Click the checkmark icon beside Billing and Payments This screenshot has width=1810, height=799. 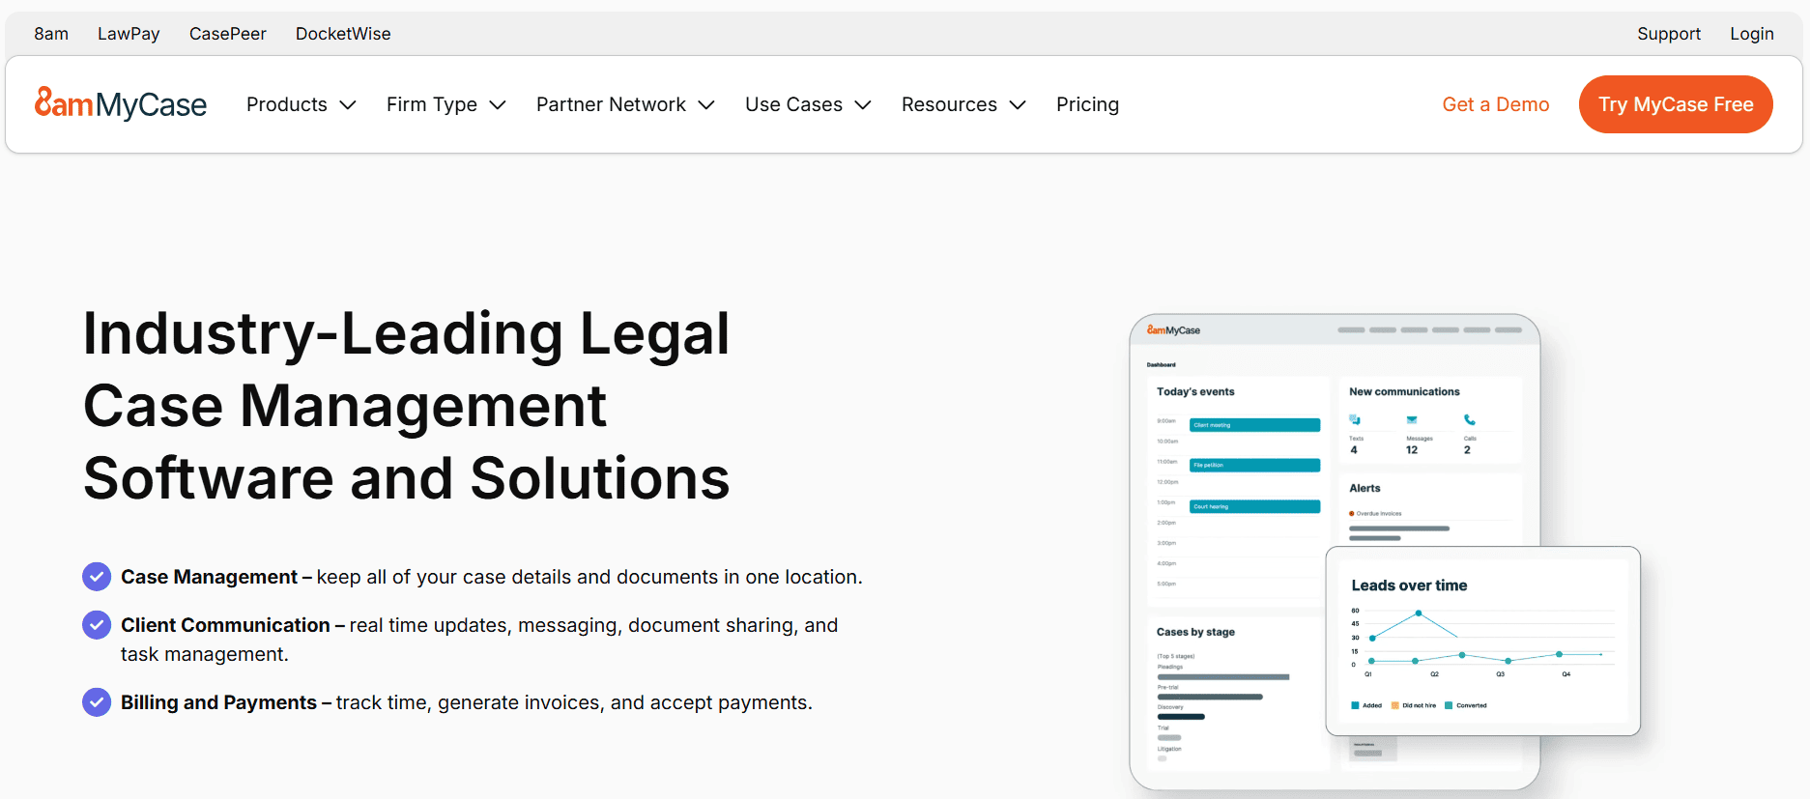coord(97,702)
